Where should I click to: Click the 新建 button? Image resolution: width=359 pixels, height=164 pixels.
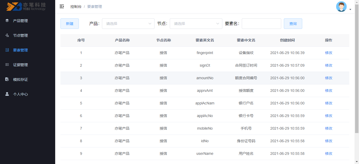click(x=70, y=24)
